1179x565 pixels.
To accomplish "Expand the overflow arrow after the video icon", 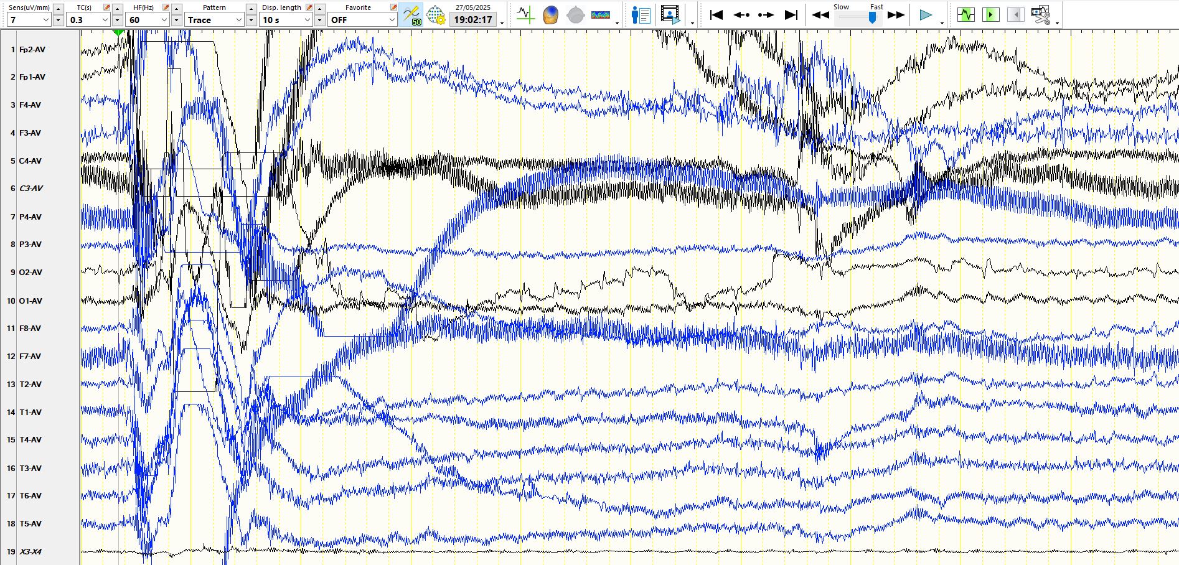I will pos(692,23).
